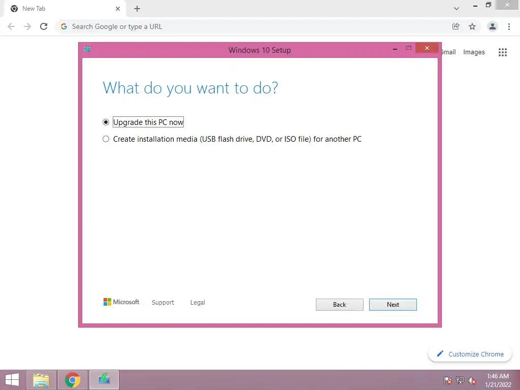The image size is (520, 390).
Task: Click the Customize Chrome button
Action: point(470,354)
